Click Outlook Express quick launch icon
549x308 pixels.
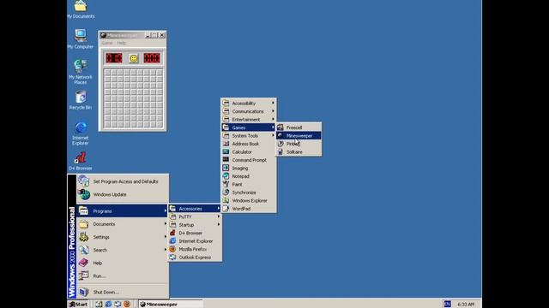point(118,305)
